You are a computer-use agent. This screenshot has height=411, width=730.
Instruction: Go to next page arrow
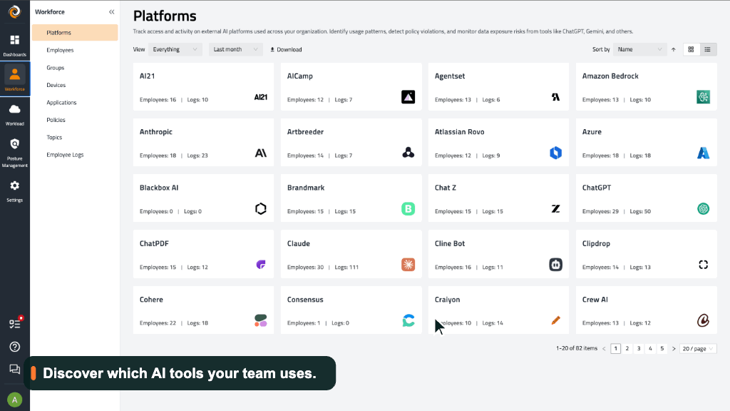(674, 348)
